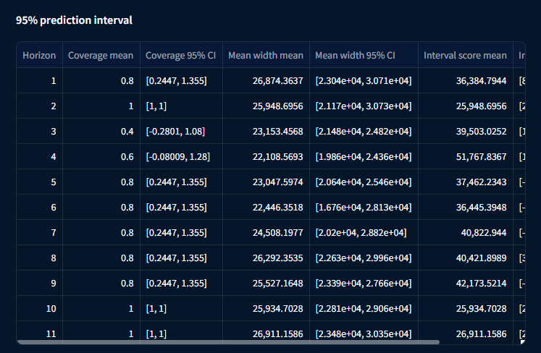This screenshot has height=353, width=541.
Task: Click interval score cell 40,822.944
Action: 466,233
